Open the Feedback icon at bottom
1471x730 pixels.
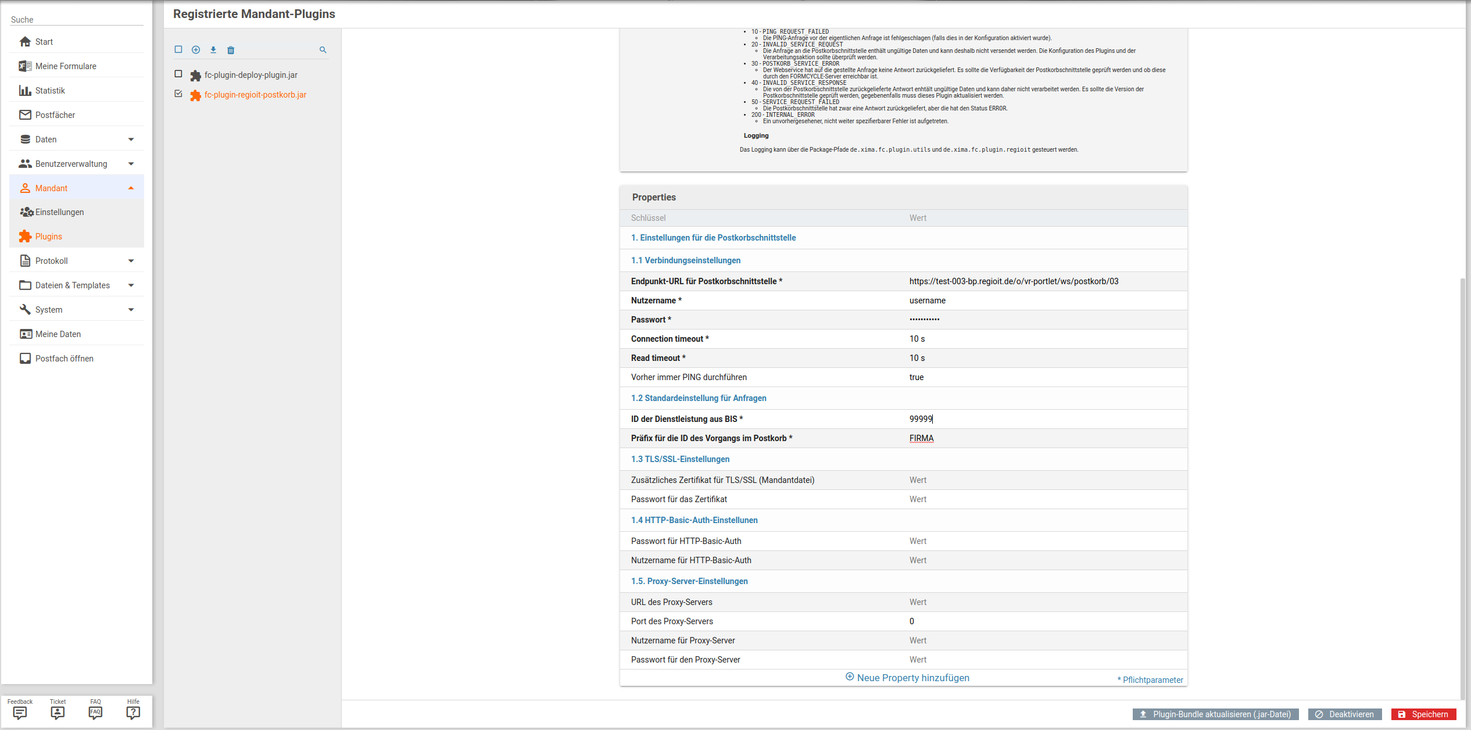(20, 712)
